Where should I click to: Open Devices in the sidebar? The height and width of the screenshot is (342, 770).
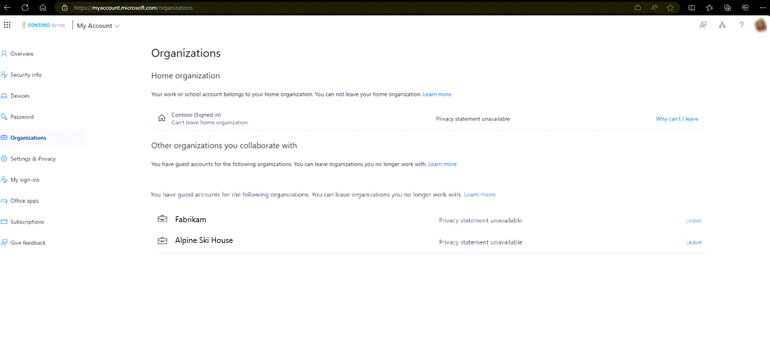pos(20,96)
